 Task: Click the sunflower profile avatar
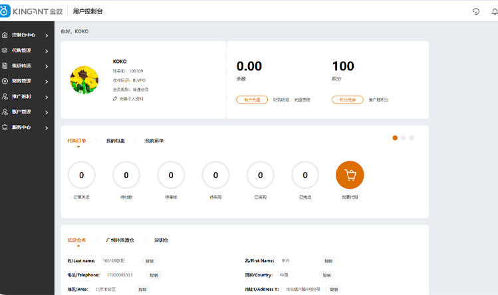click(84, 80)
